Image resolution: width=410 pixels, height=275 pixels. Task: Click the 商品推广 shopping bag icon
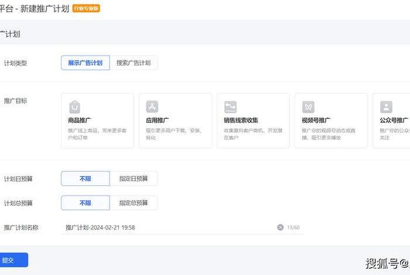tap(74, 107)
